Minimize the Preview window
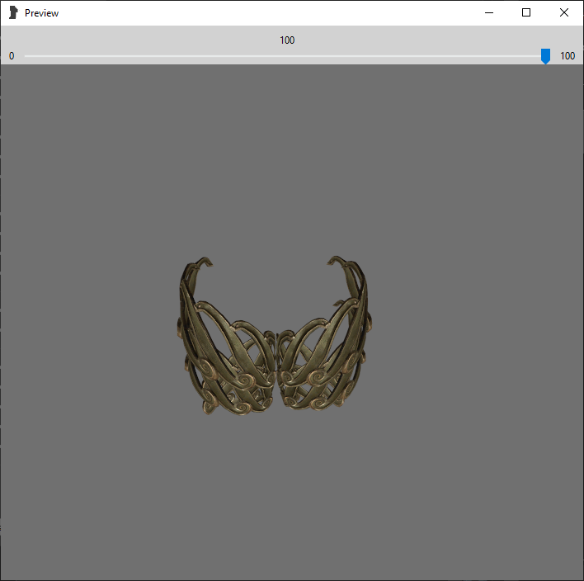 coord(489,12)
